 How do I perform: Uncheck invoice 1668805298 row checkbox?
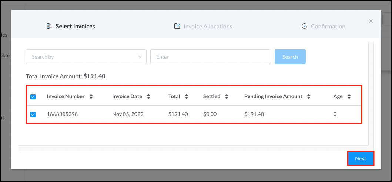(x=33, y=114)
